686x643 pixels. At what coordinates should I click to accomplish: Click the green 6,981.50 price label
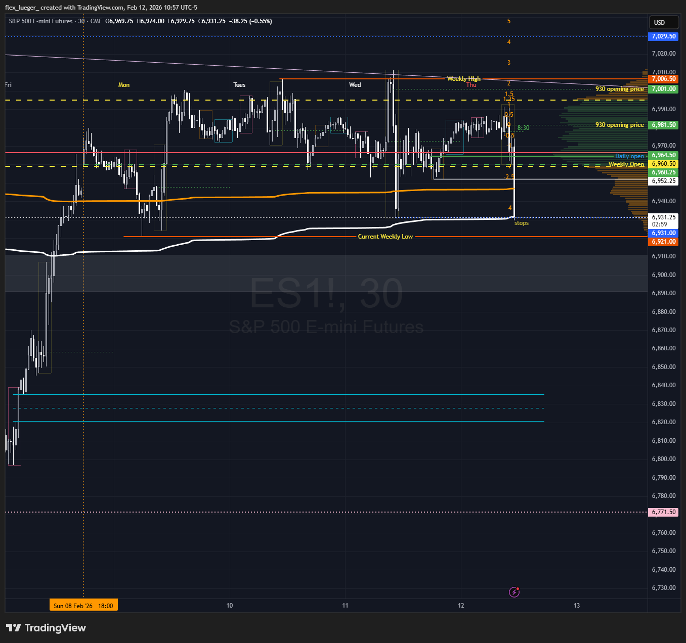663,125
